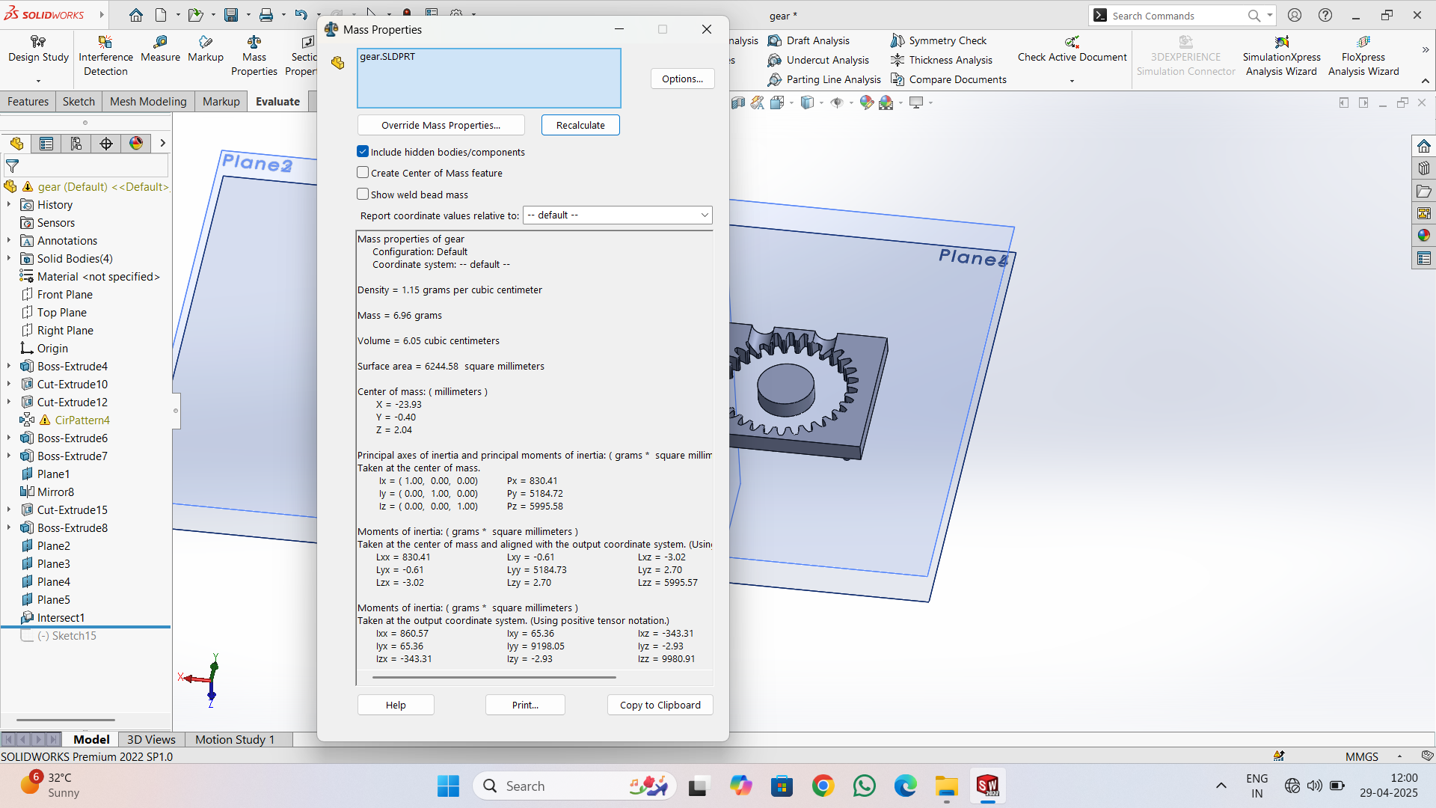Launch Interference Detection
This screenshot has height=808, width=1436.
click(105, 56)
